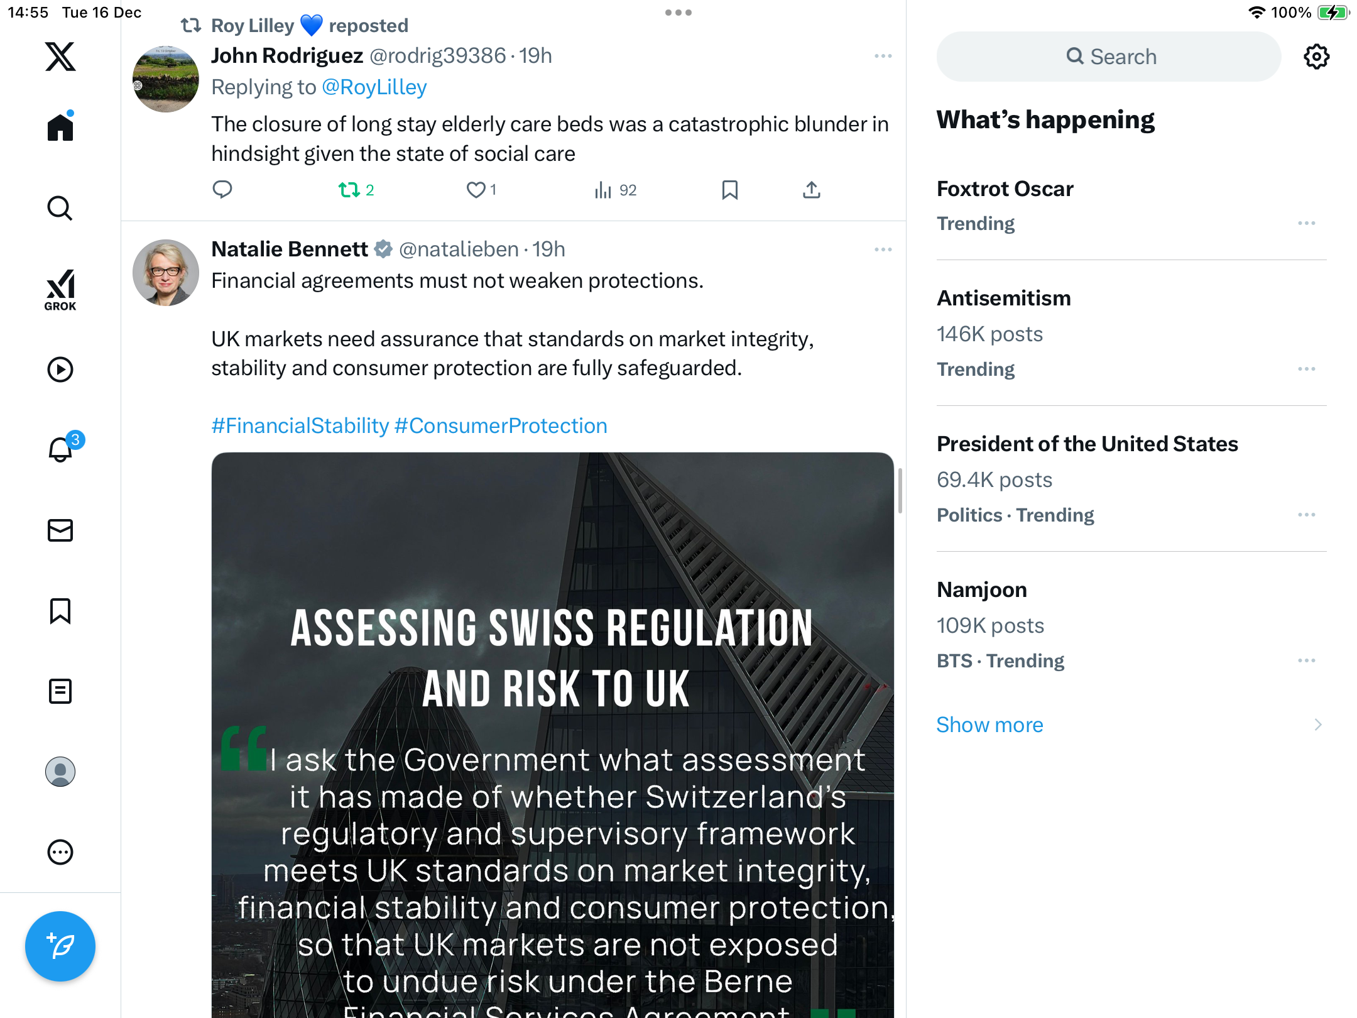1357x1018 pixels.
Task: Open the #FinancialStability hashtag
Action: click(300, 426)
